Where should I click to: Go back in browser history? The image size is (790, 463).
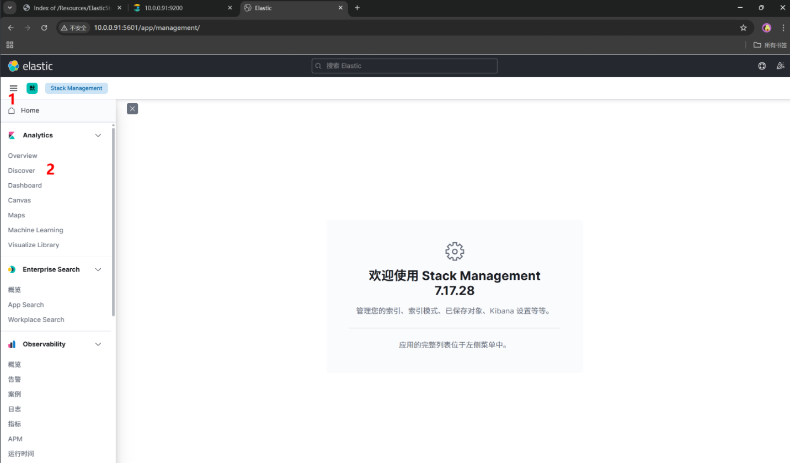[x=10, y=28]
